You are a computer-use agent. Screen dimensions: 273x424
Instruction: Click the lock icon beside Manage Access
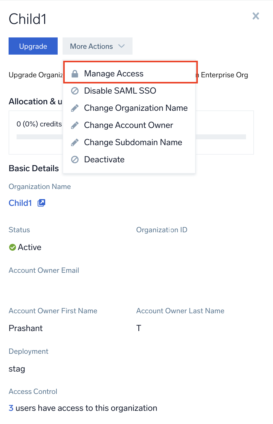click(x=75, y=73)
